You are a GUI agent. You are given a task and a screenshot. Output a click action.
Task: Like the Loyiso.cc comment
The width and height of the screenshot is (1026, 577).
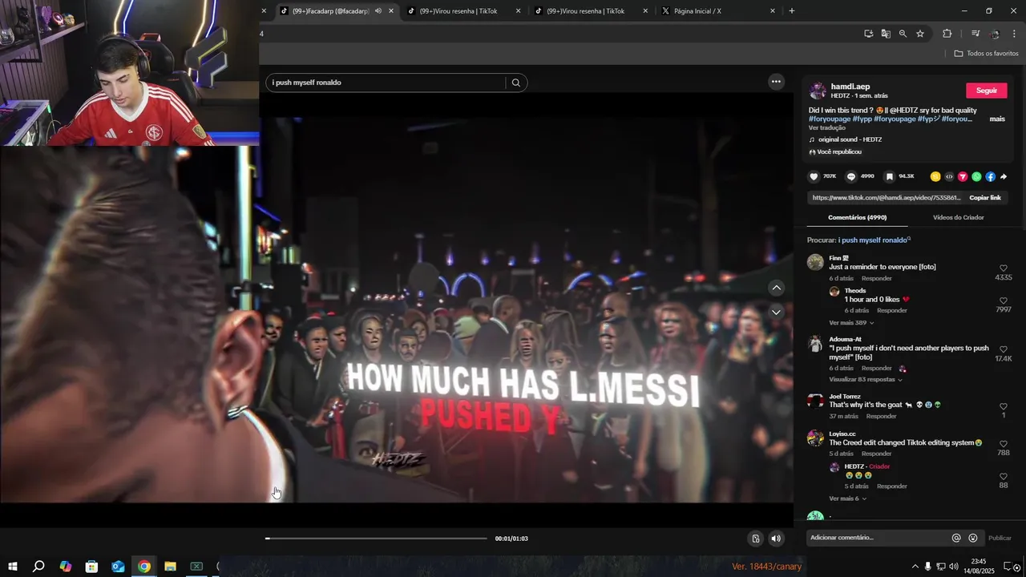coord(1003,444)
